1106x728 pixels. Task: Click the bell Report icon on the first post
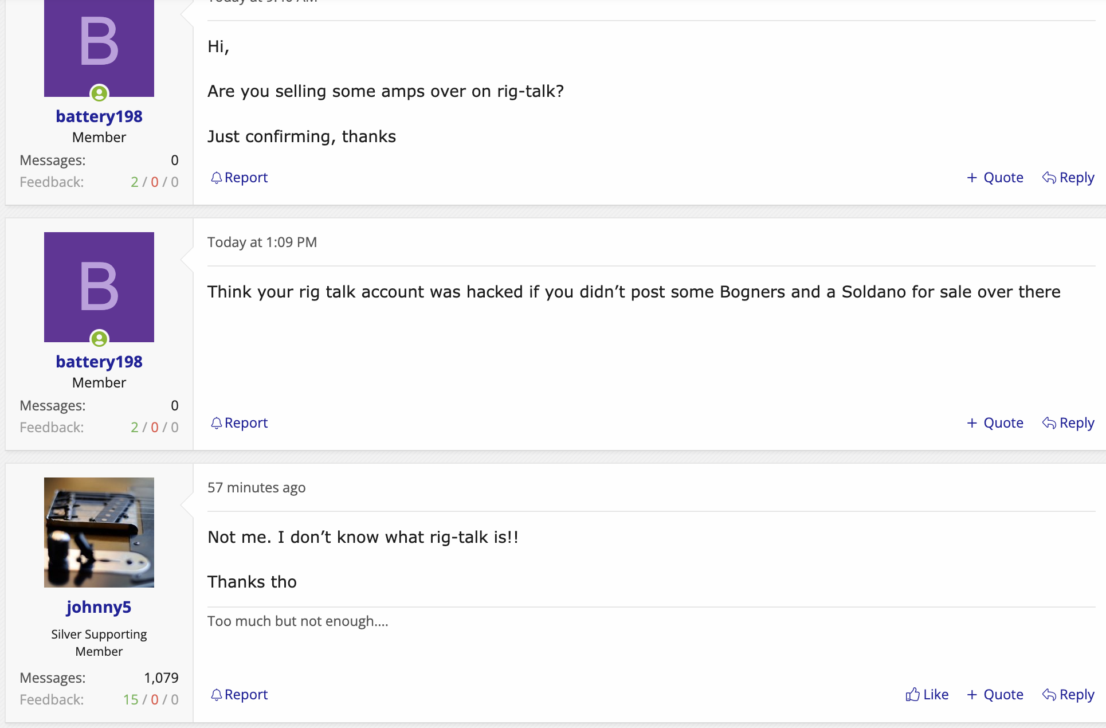[216, 178]
